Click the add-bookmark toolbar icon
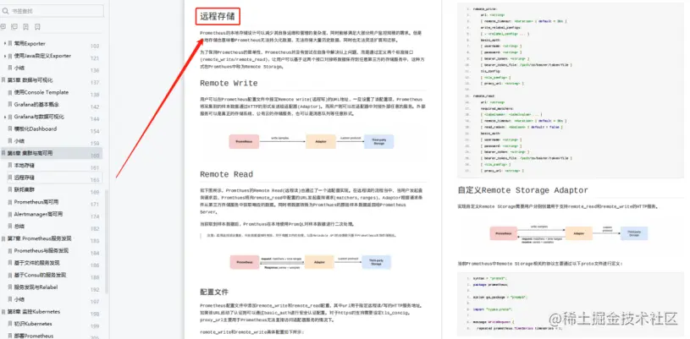The height and width of the screenshot is (339, 690). 26,27
